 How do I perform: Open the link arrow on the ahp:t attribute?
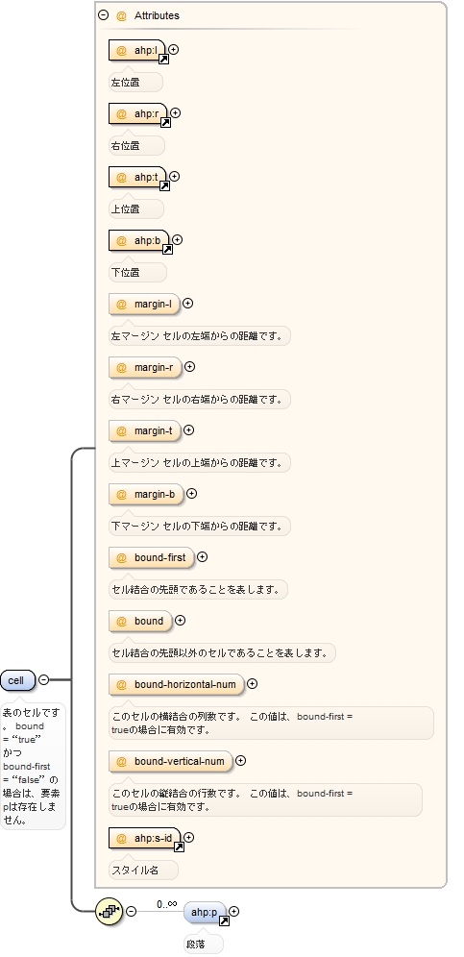164,186
